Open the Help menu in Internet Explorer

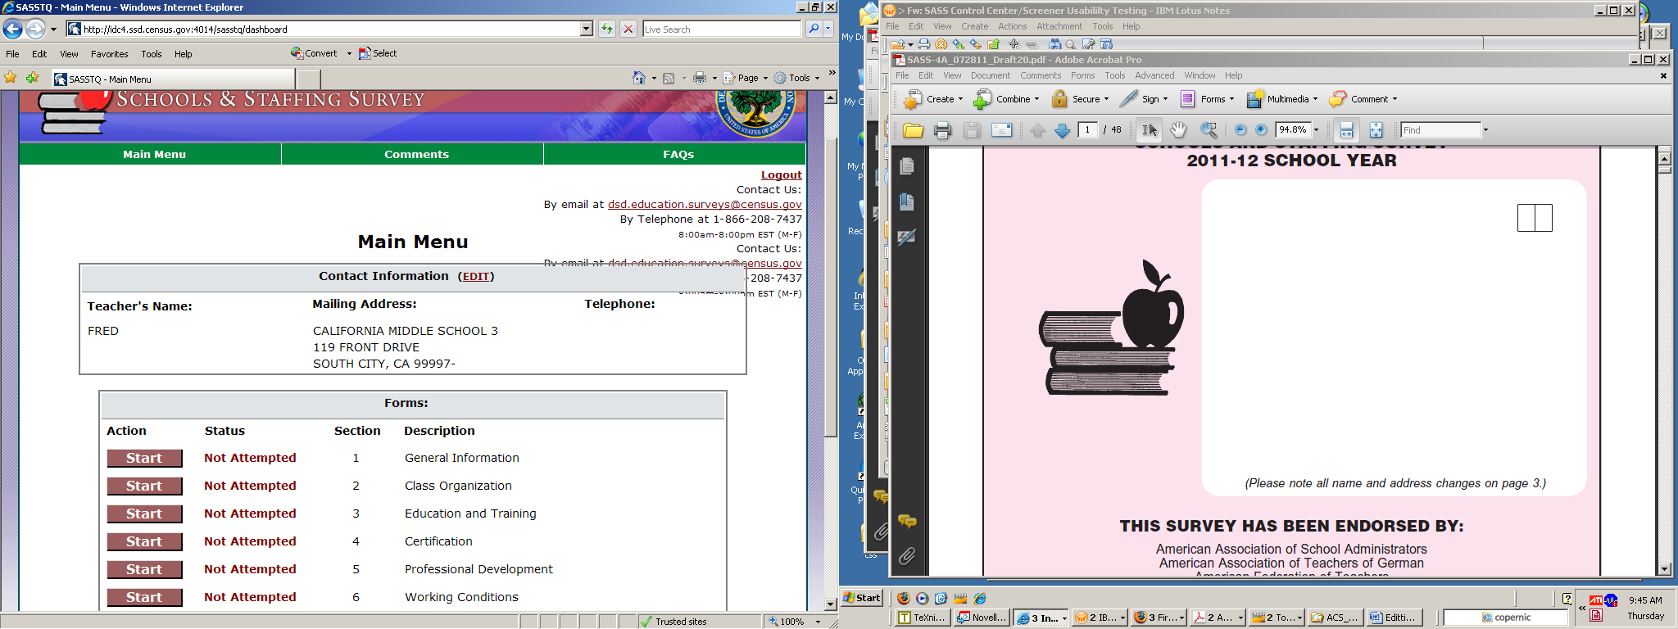pos(183,54)
